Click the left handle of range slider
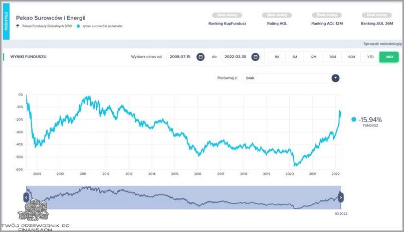The width and height of the screenshot is (404, 232). click(26, 197)
